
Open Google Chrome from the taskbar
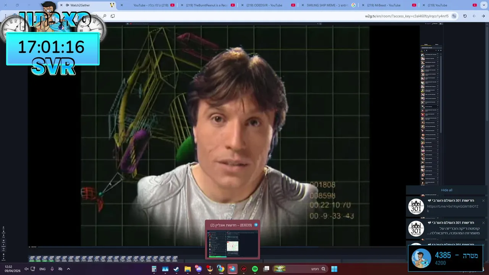[x=221, y=269]
